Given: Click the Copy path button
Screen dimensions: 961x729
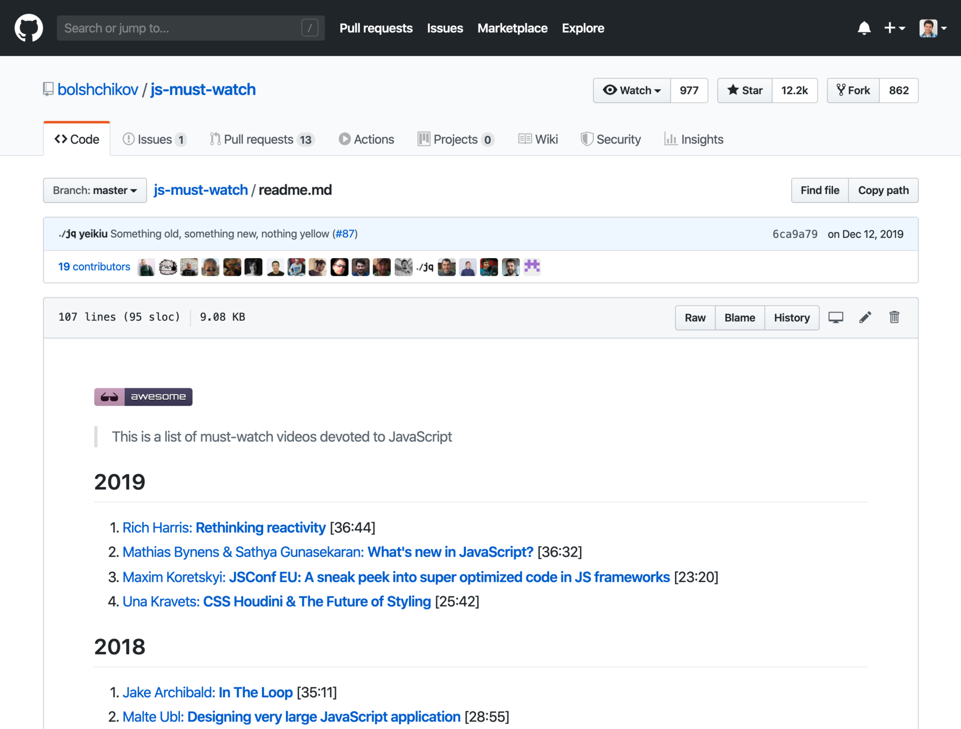Looking at the screenshot, I should pos(883,191).
